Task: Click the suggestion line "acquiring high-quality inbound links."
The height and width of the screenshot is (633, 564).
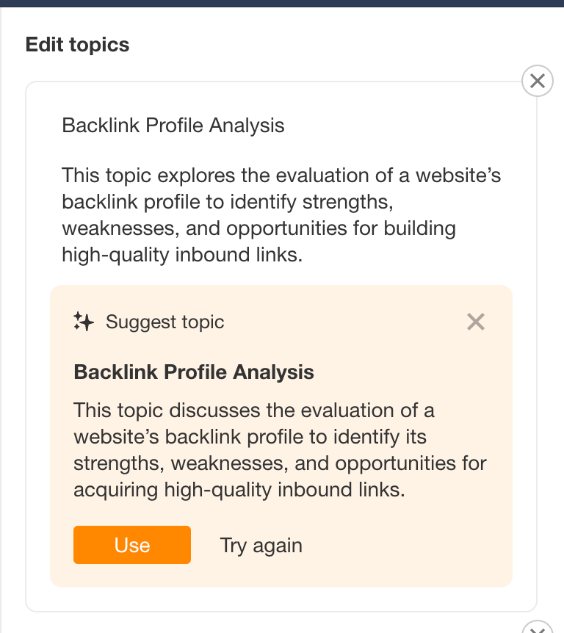Action: click(x=239, y=490)
